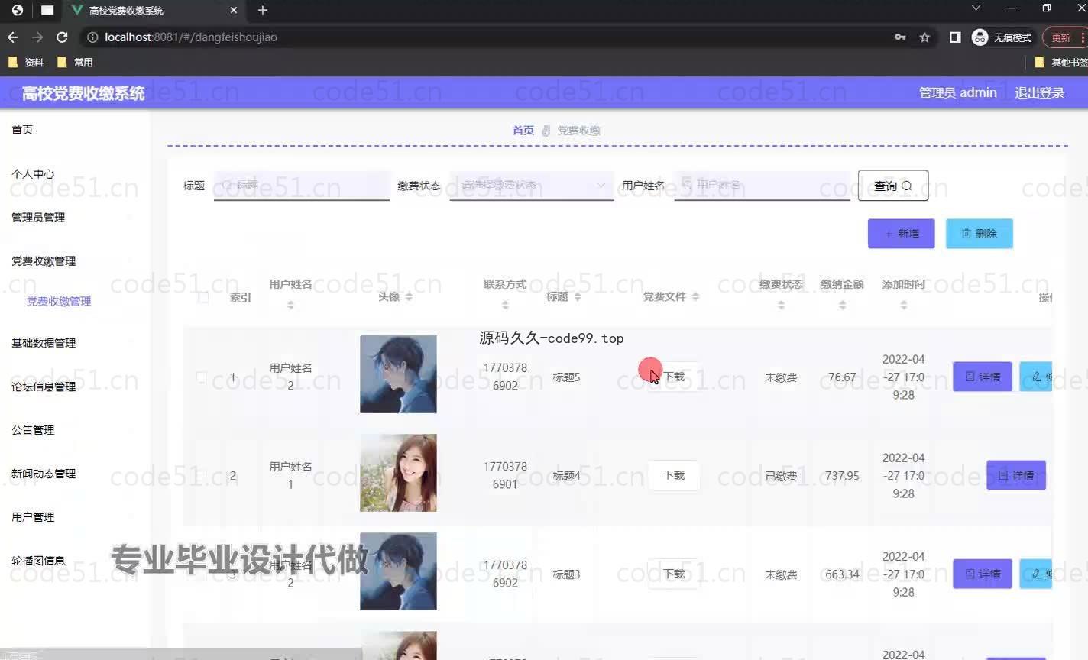Viewport: 1088px width, 660px height.
Task: Expand 基础数据管理 in the sidebar
Action: tap(44, 343)
